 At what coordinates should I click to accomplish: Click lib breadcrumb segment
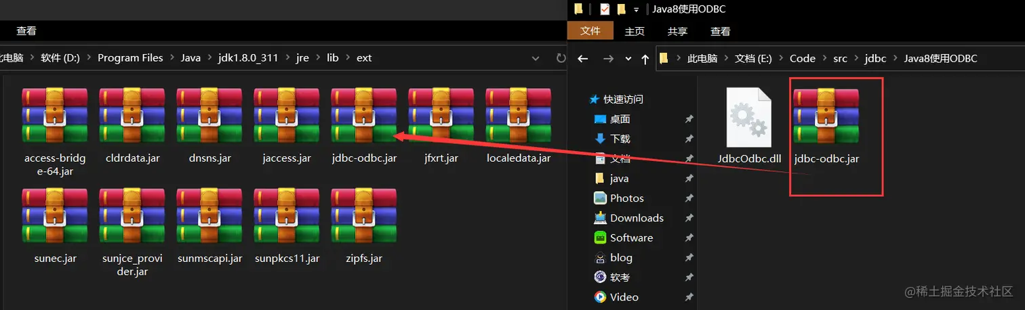click(x=332, y=58)
